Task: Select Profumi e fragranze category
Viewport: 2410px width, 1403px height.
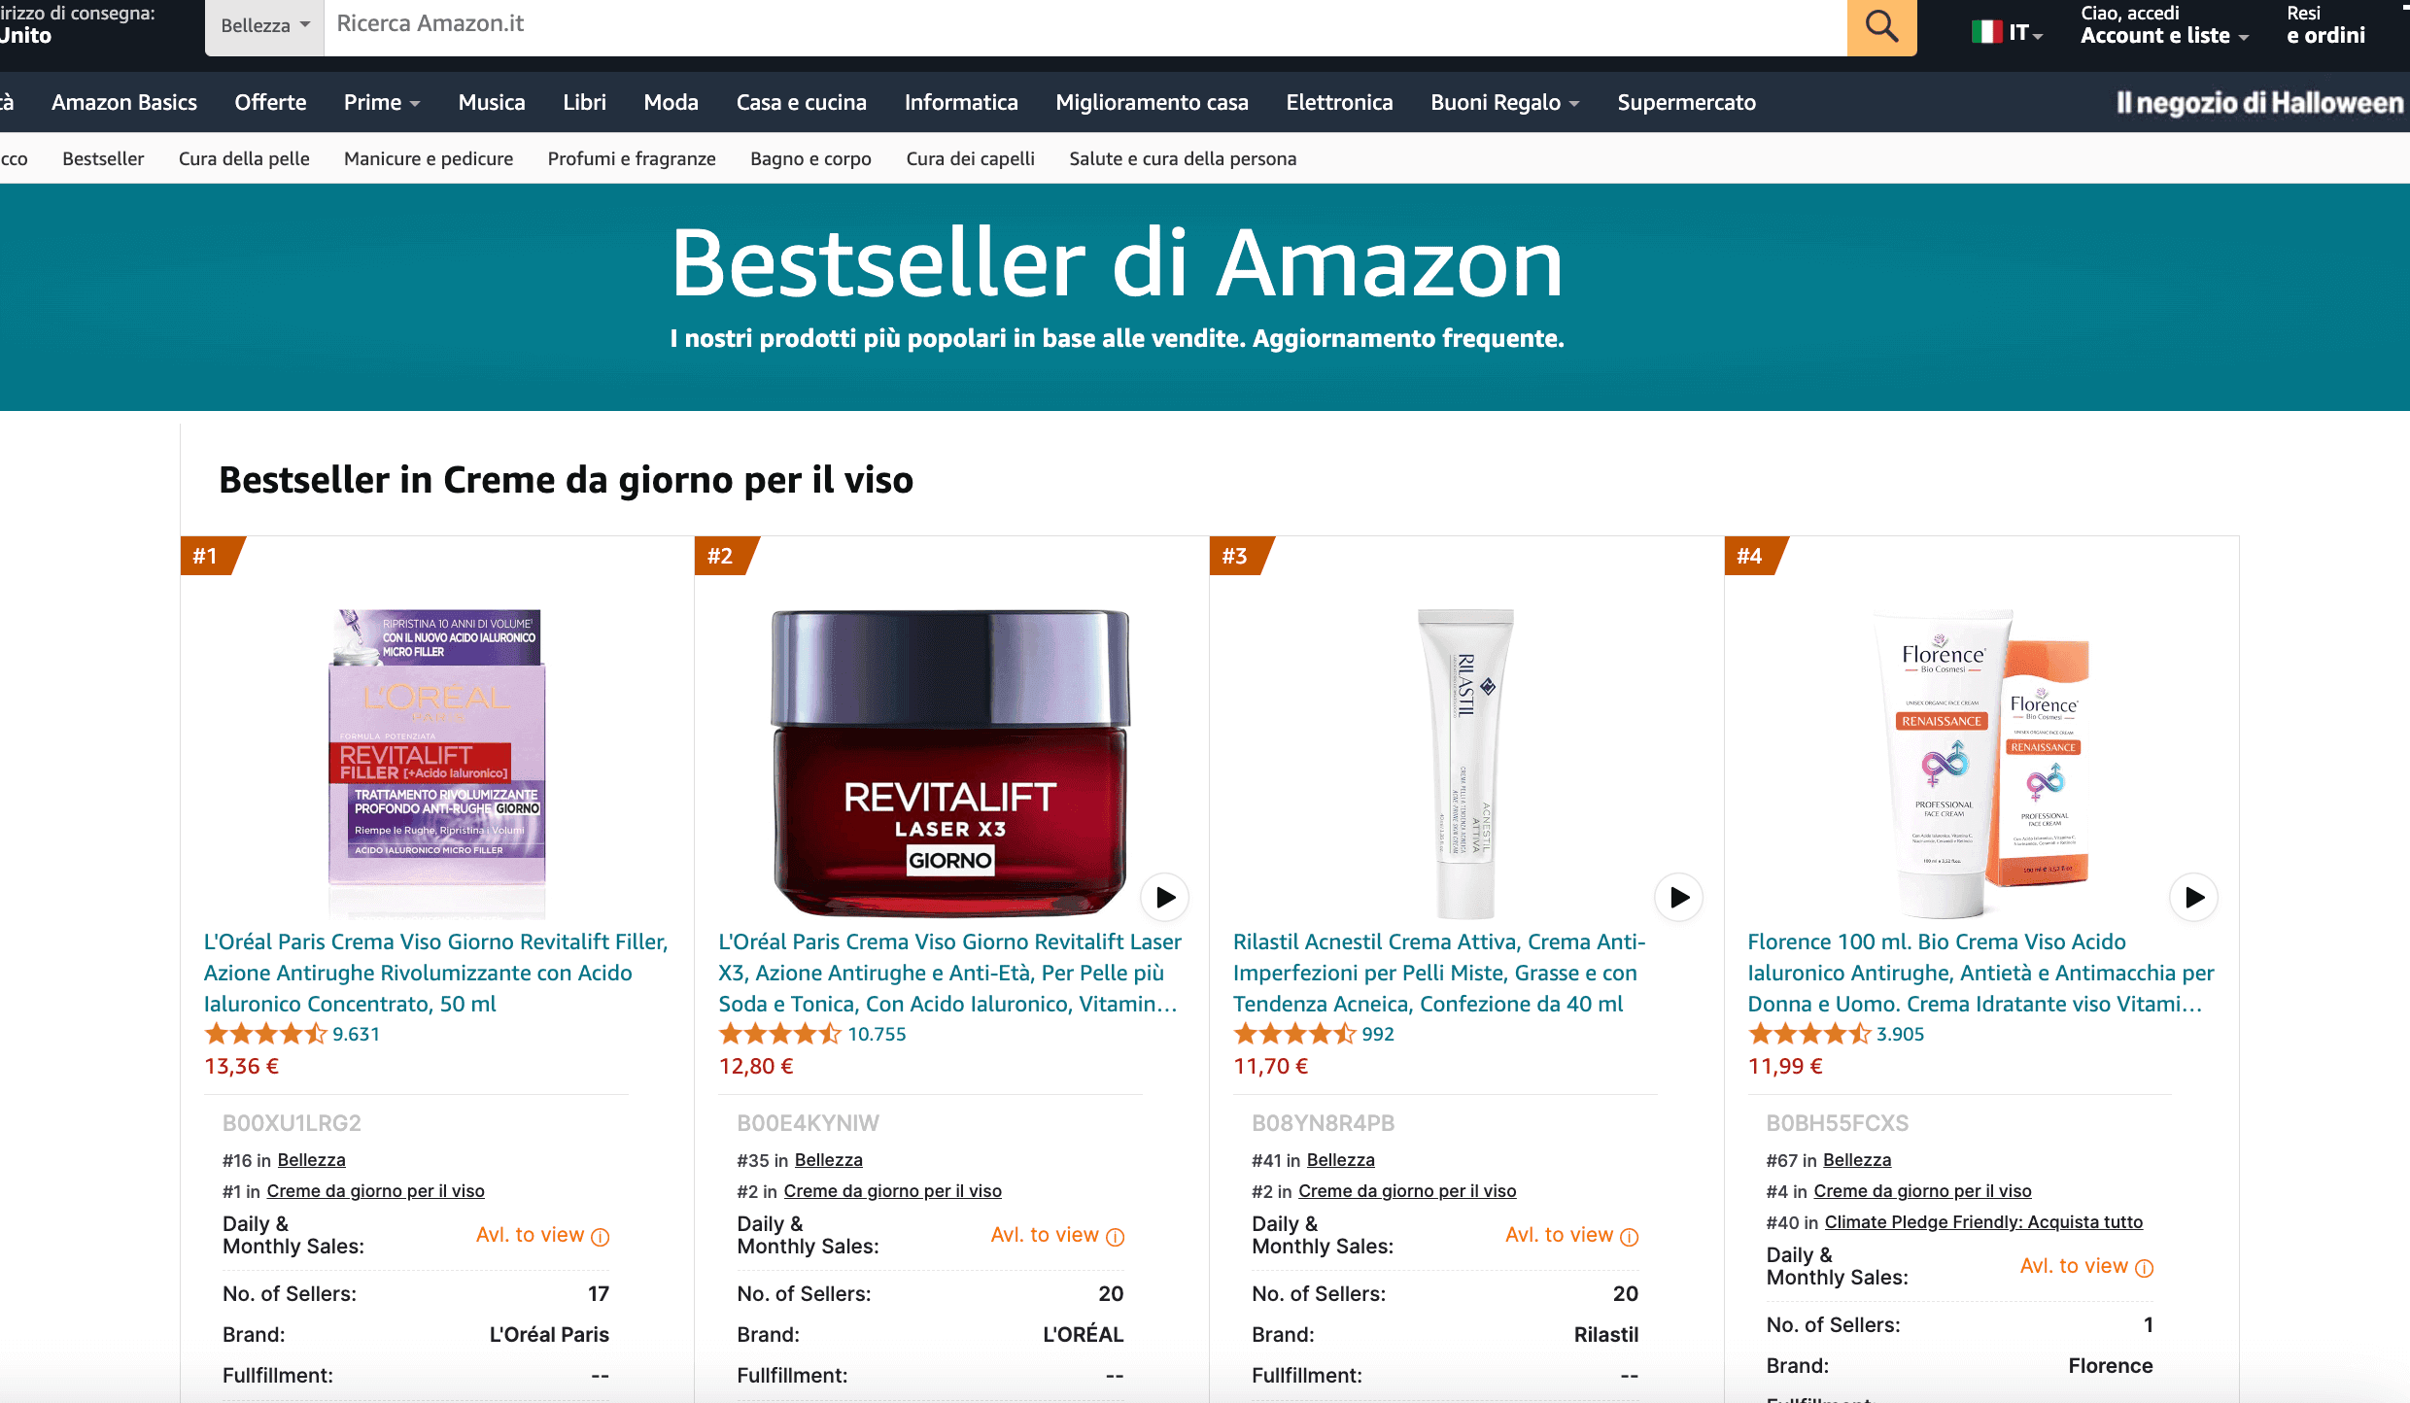Action: [x=632, y=158]
